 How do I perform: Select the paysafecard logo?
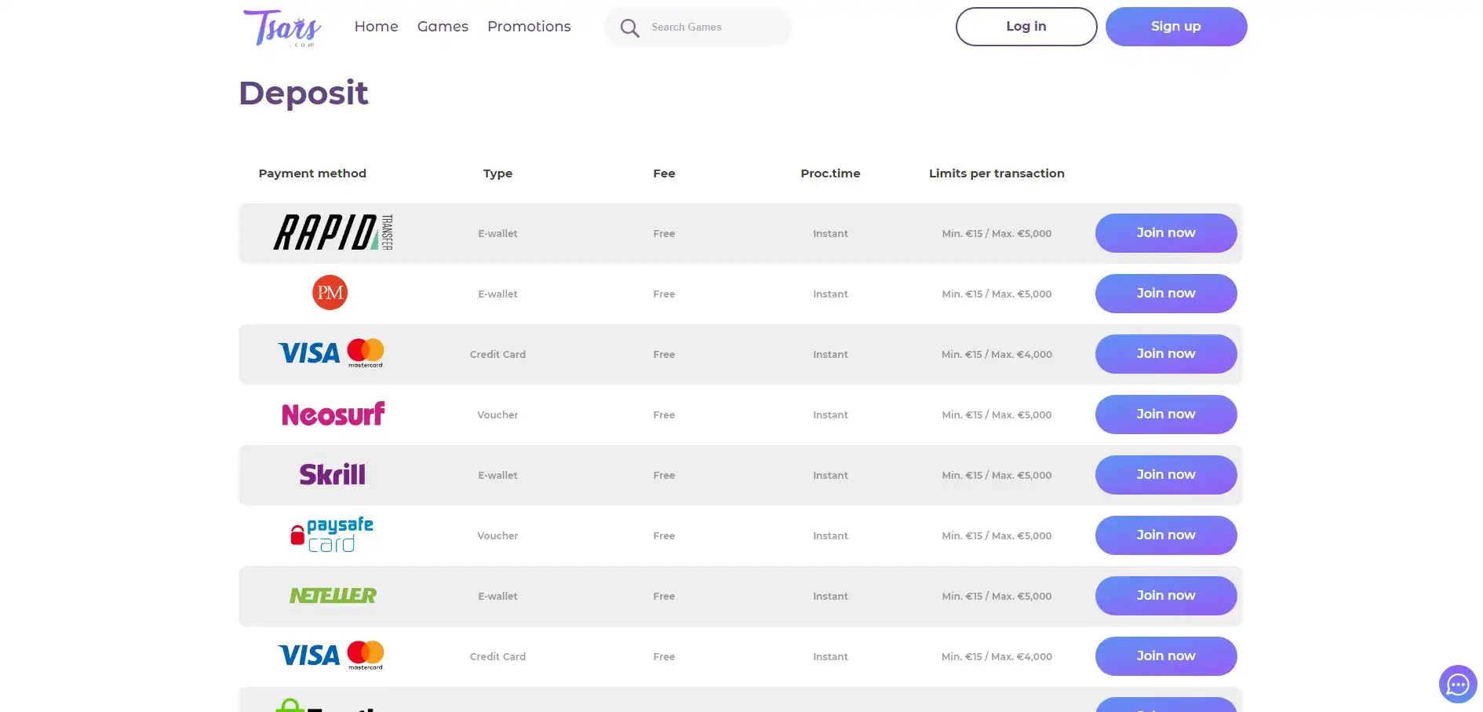point(332,535)
